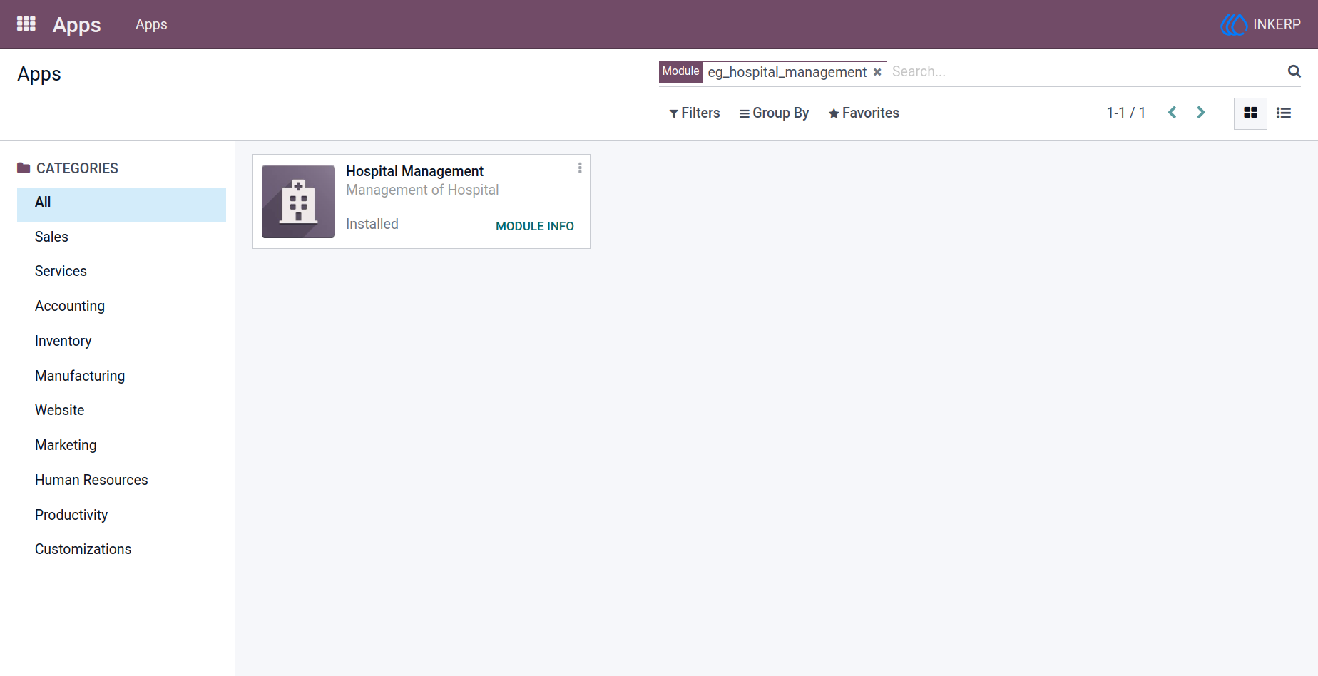
Task: Select the Inventory category
Action: (x=121, y=341)
